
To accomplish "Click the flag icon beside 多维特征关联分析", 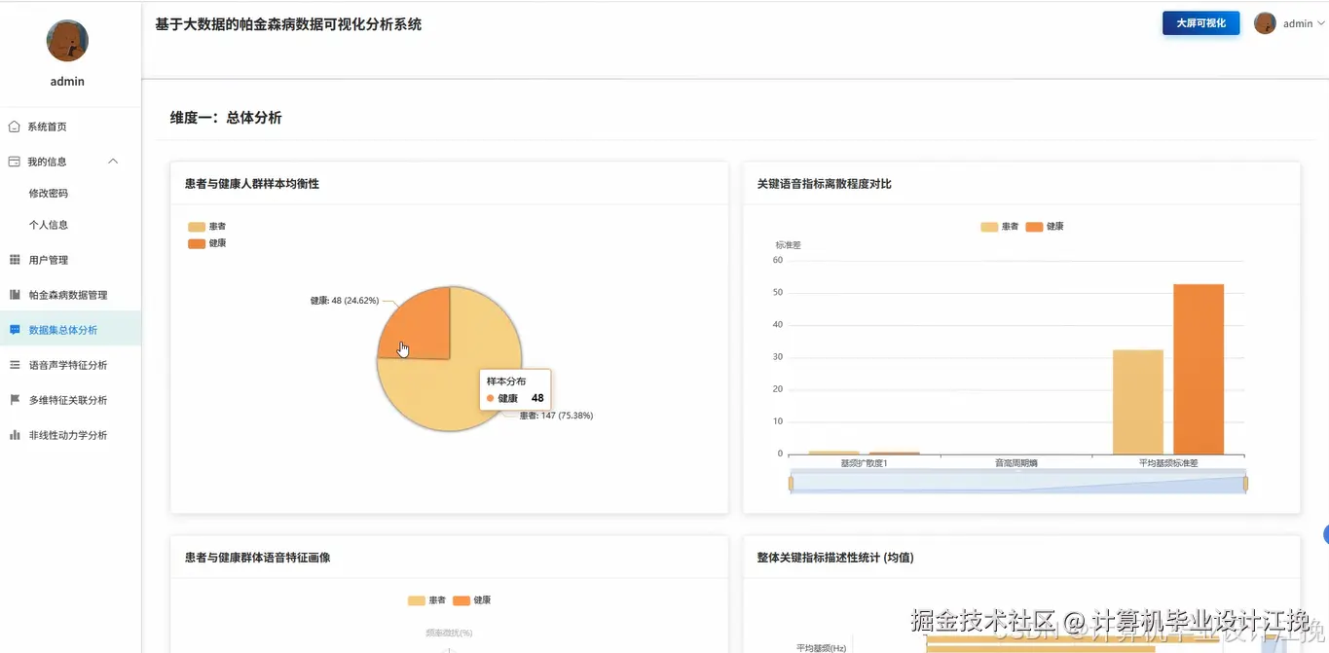I will (14, 400).
